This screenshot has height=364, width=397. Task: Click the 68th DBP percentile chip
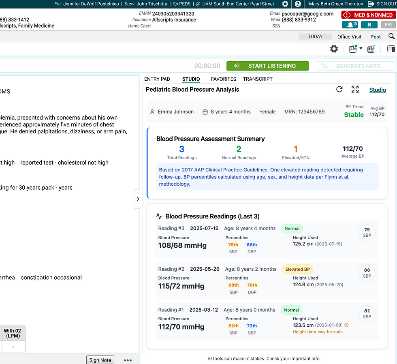point(252,245)
